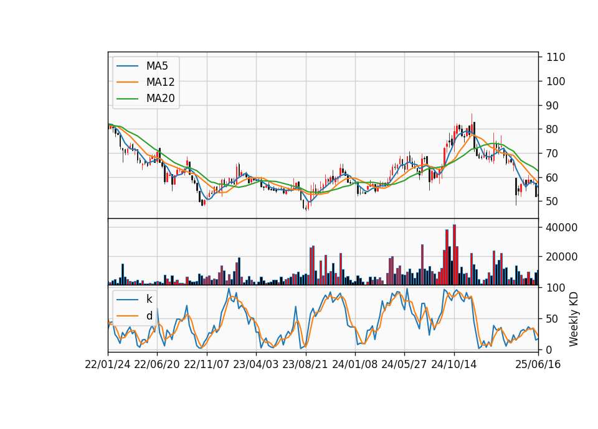Click the 22/11/07 date tick label
The height and width of the screenshot is (429, 598).
pyautogui.click(x=207, y=364)
